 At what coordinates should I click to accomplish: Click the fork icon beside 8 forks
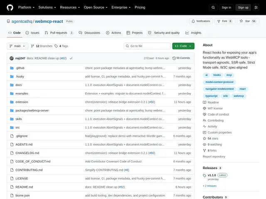tap(204, 150)
